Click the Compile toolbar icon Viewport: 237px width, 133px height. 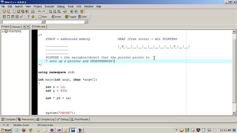pos(4,17)
